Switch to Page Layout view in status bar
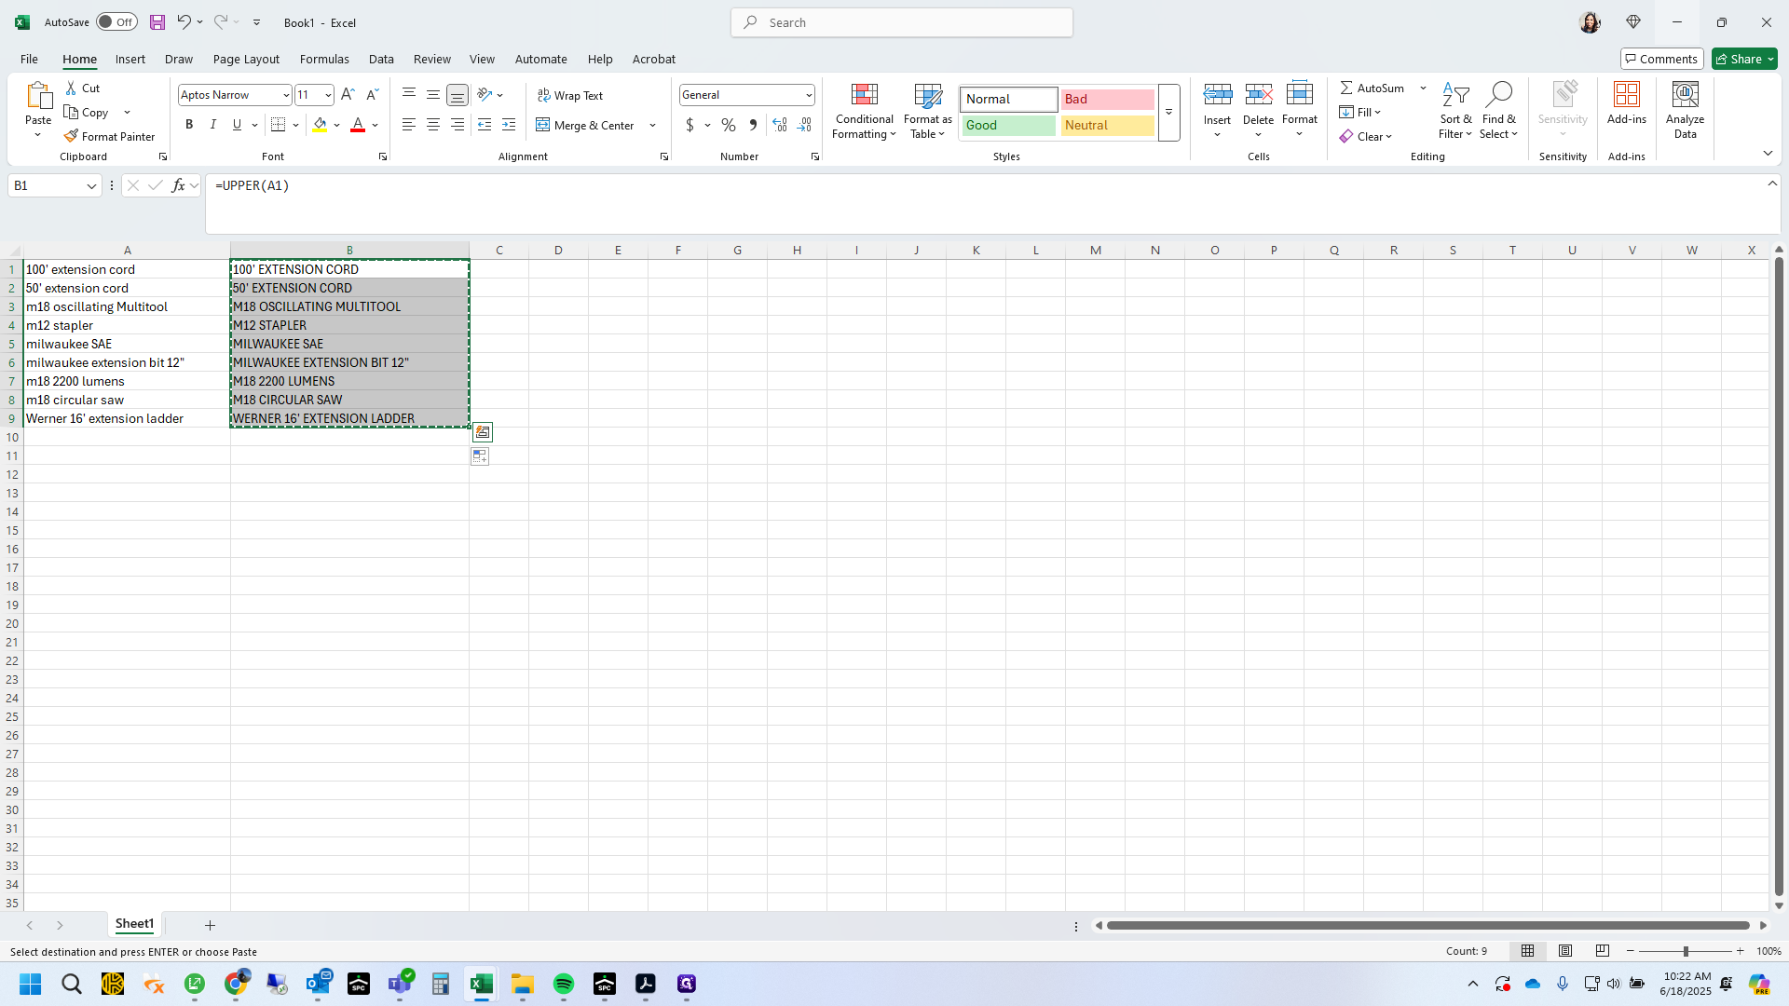1789x1006 pixels. pos(1565,951)
